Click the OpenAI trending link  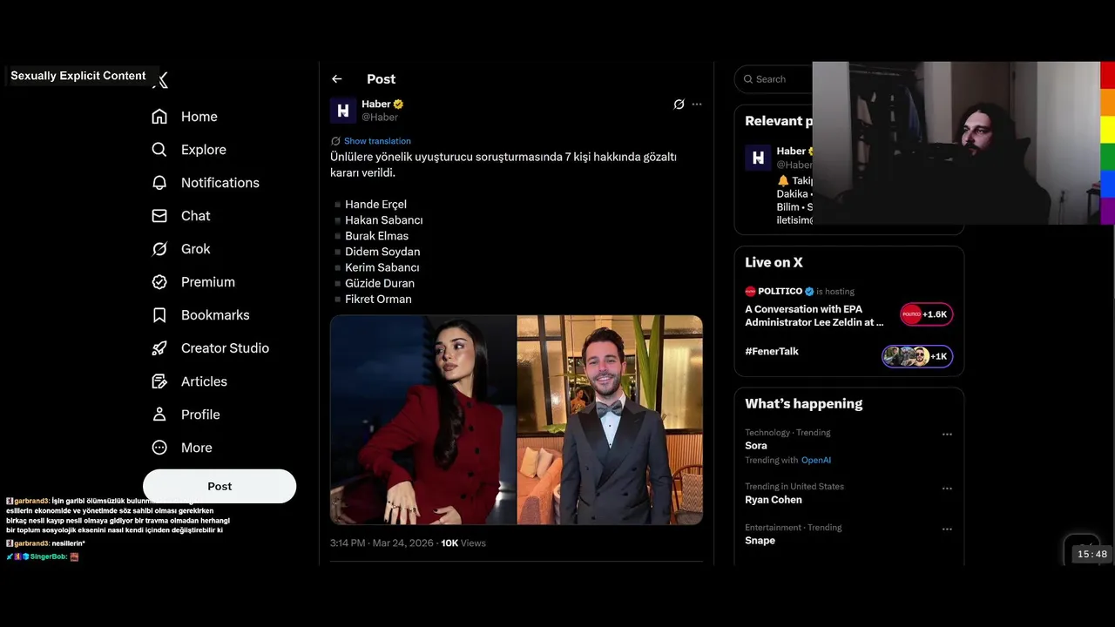tap(816, 461)
